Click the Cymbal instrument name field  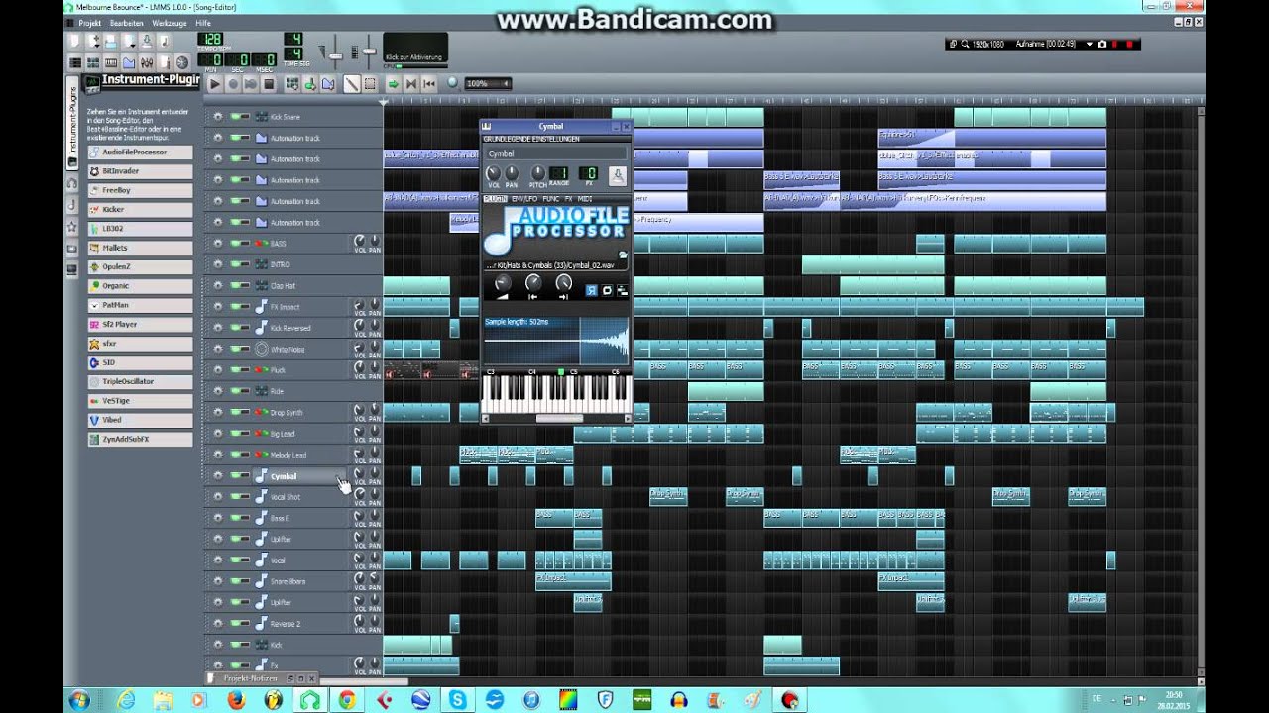click(x=557, y=153)
